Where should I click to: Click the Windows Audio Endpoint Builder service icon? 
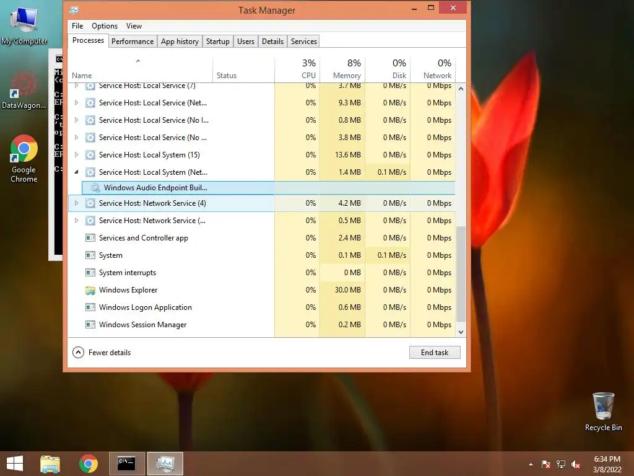[x=95, y=188]
